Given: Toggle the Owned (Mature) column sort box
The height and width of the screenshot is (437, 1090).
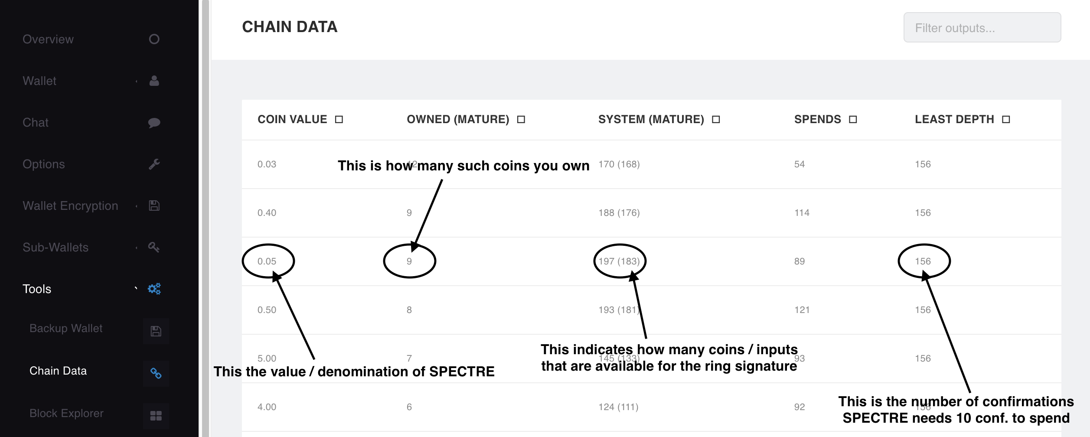Looking at the screenshot, I should tap(521, 120).
